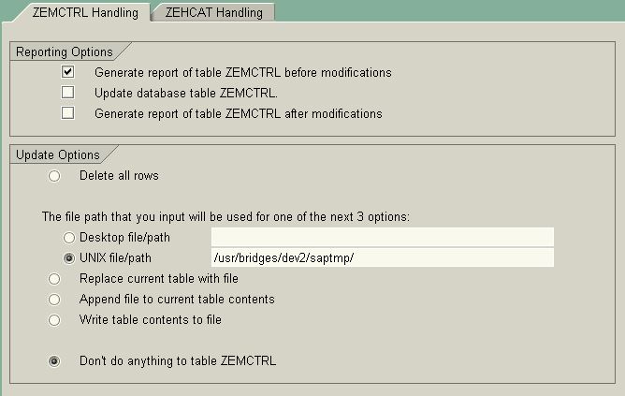Viewport: 625px width, 396px height.
Task: Switch to the ZEHCAT Handling tab
Action: click(x=213, y=13)
